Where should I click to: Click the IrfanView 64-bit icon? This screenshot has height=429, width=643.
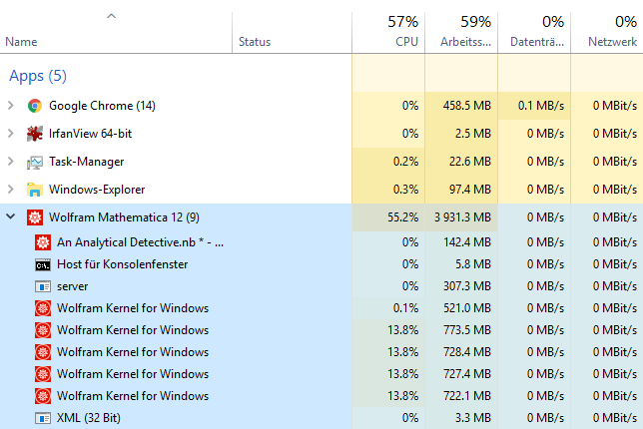pyautogui.click(x=35, y=134)
